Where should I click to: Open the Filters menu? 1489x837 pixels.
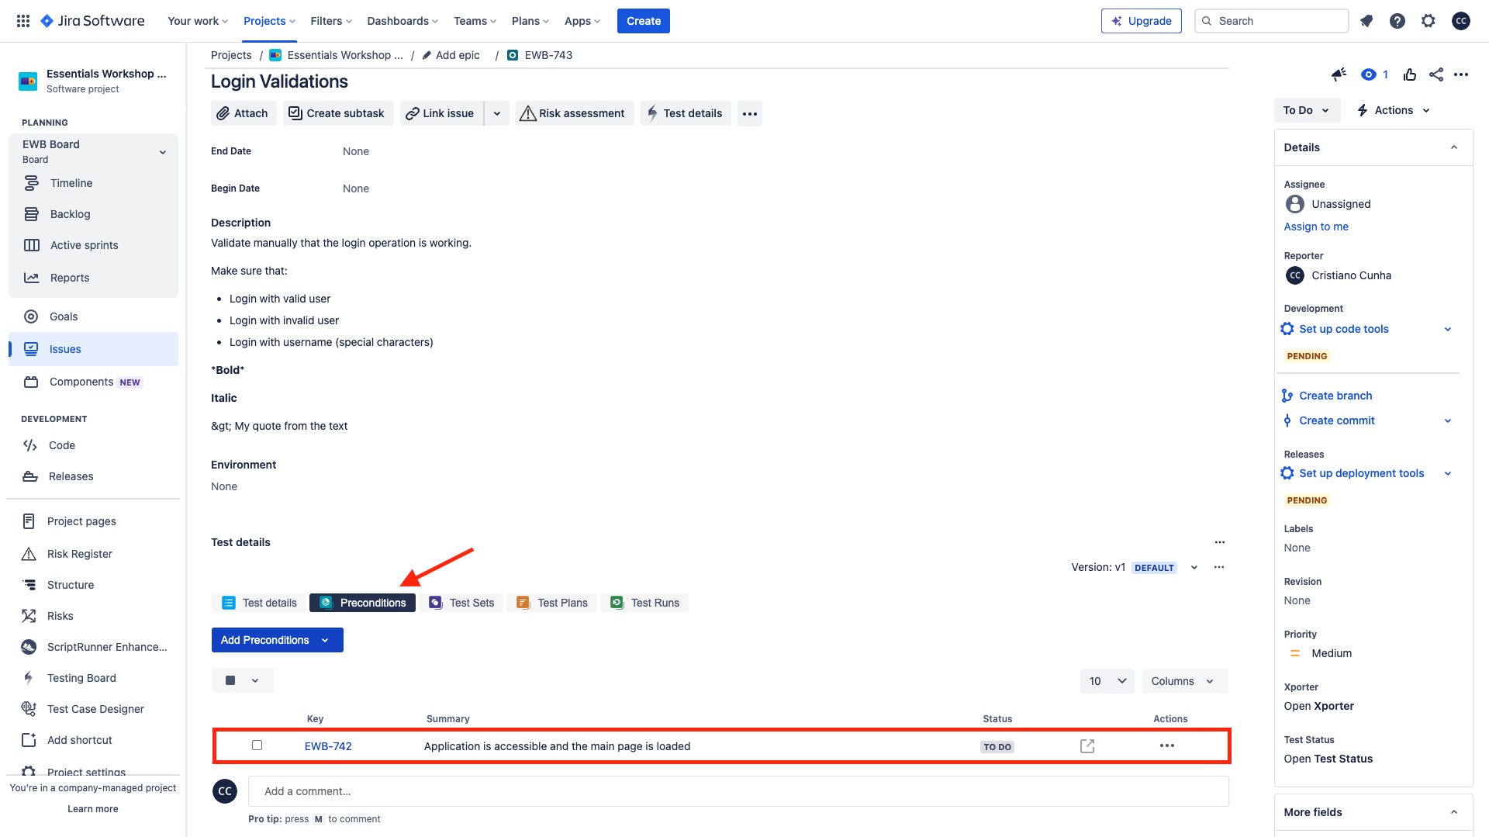[x=331, y=21]
